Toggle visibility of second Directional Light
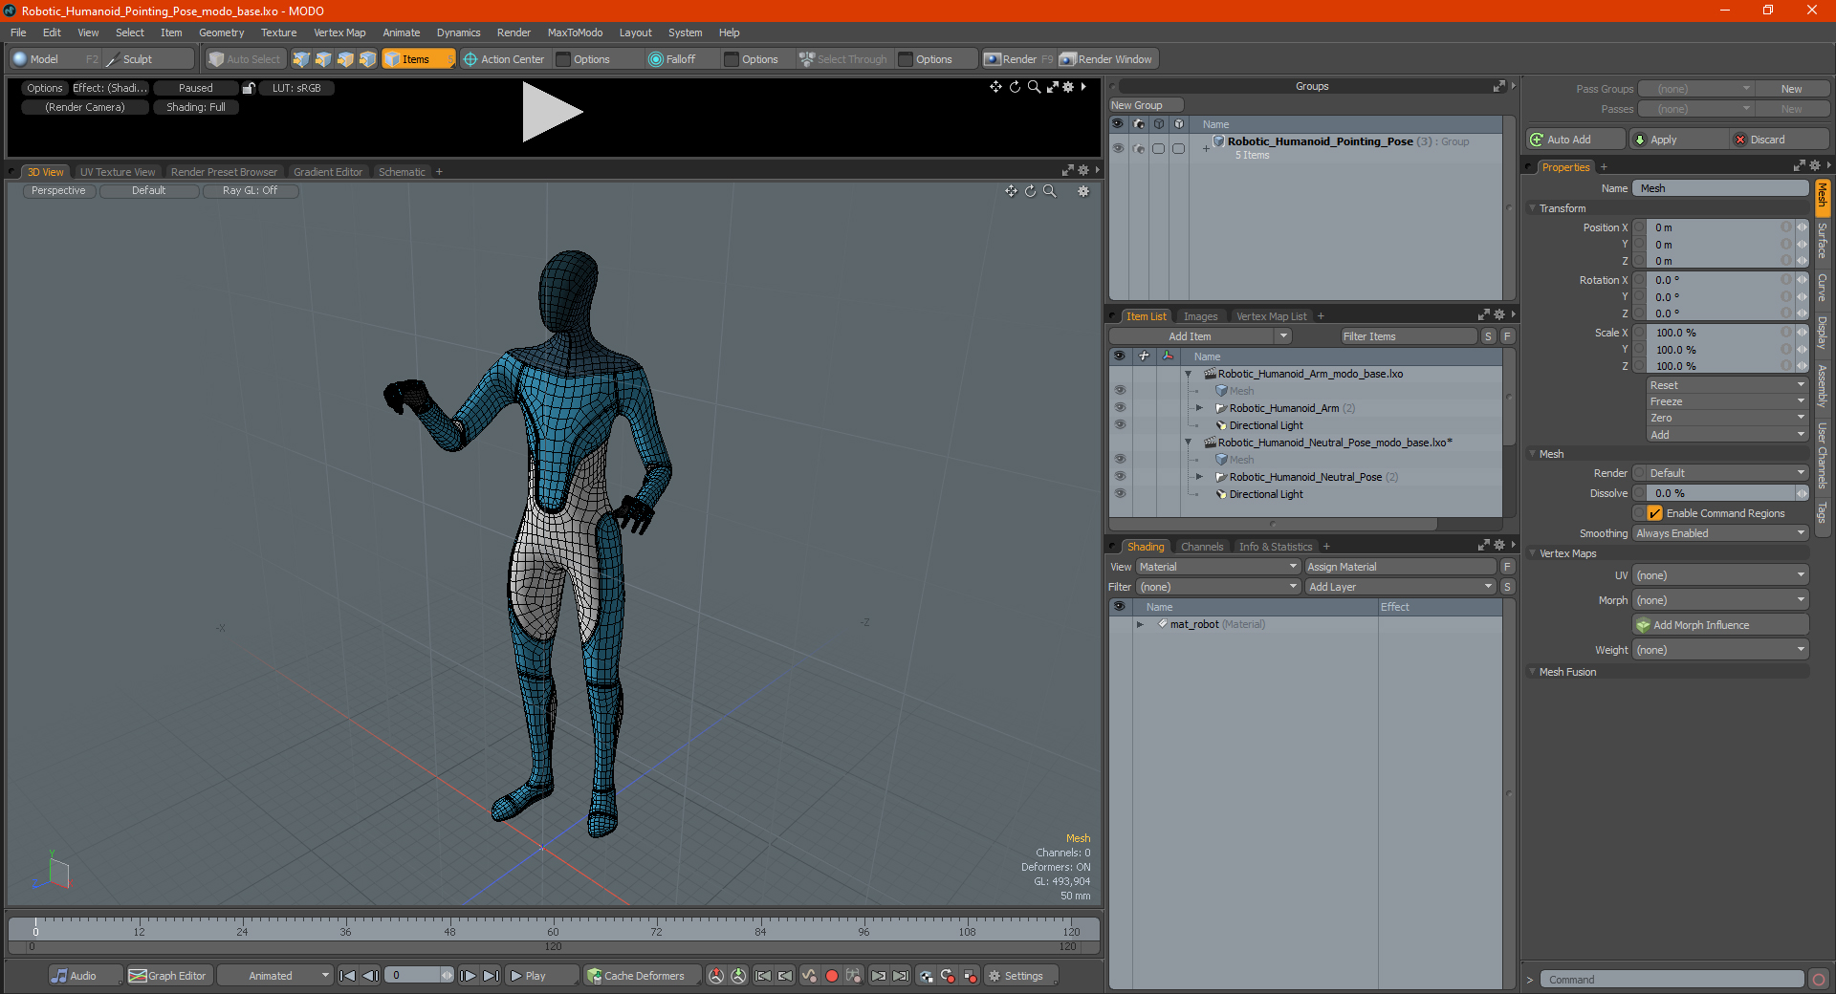 click(x=1120, y=494)
